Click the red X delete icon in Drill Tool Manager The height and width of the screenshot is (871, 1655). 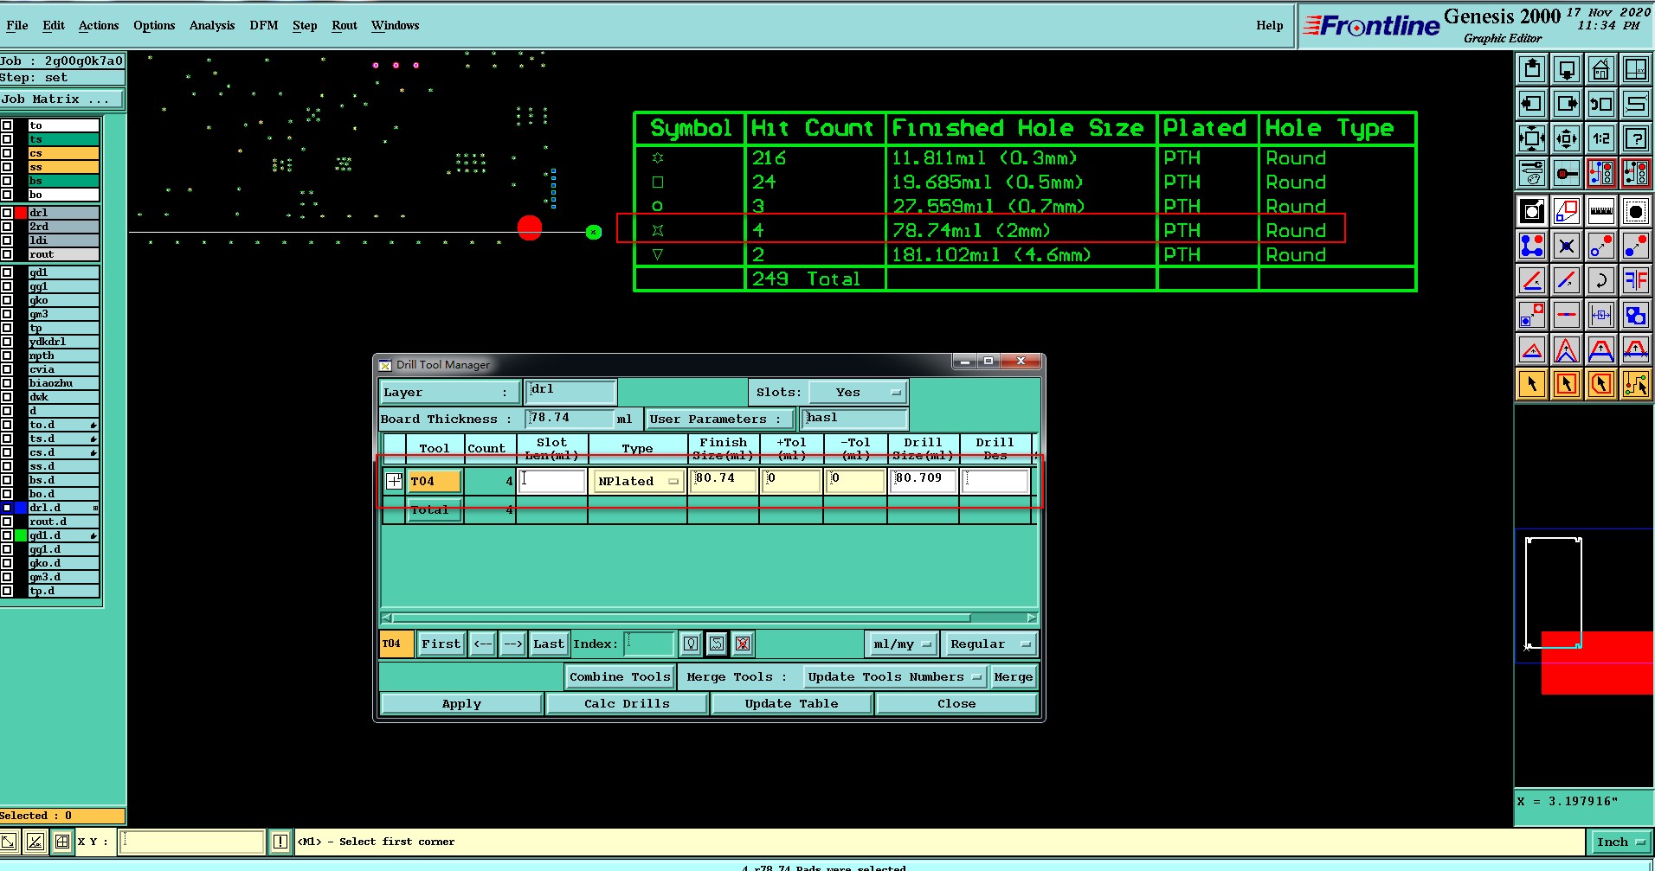coord(742,644)
